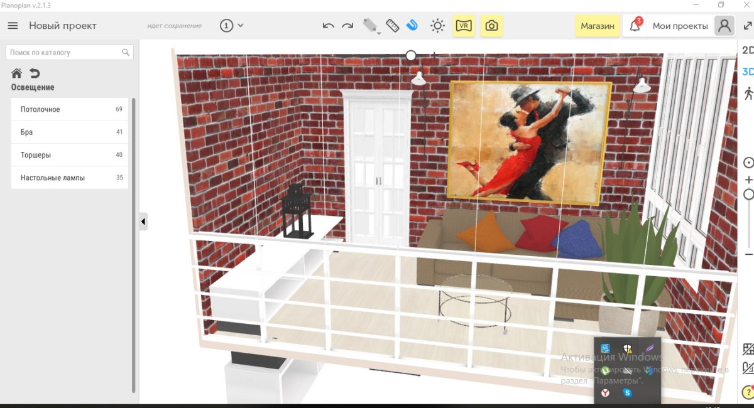
Task: Switch to walk mode
Action: pos(748,94)
